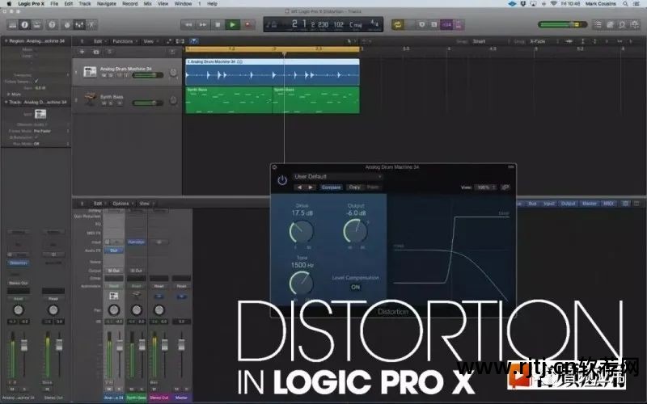647x404 pixels.
Task: Click the Stop transport button
Action: tap(218, 25)
